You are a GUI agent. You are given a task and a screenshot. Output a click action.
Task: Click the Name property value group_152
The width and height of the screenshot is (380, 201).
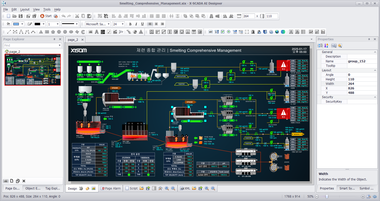(x=362, y=61)
